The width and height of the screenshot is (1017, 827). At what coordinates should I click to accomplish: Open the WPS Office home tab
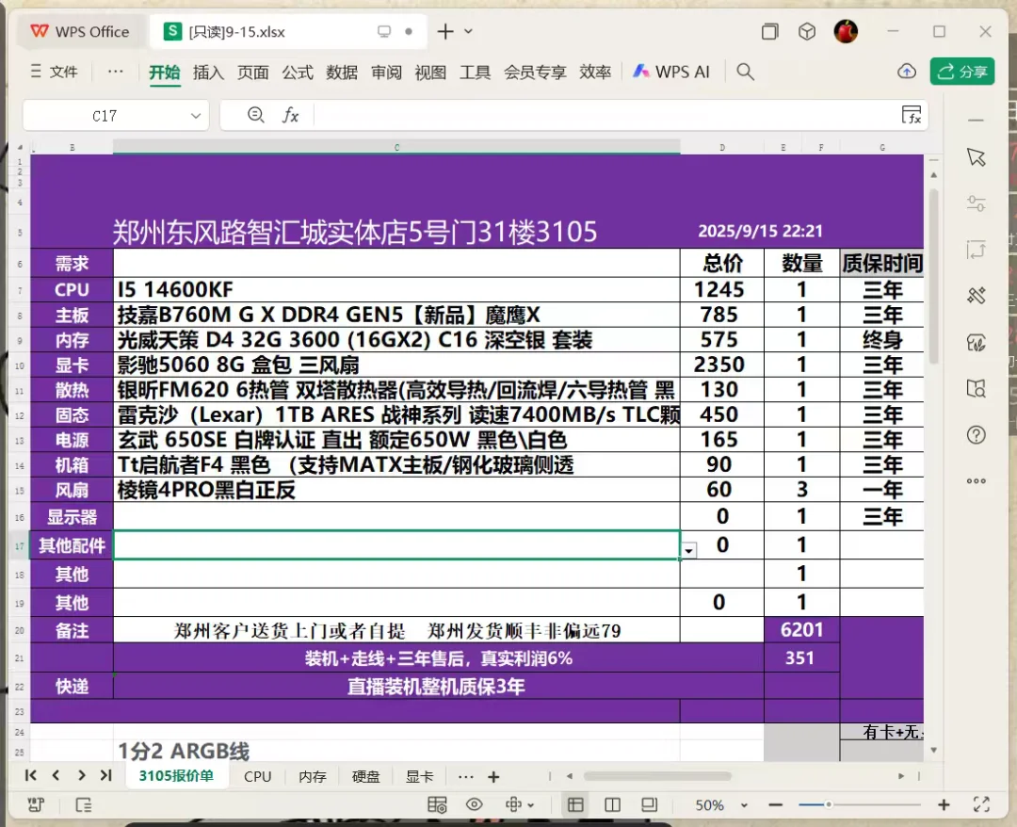pyautogui.click(x=80, y=32)
